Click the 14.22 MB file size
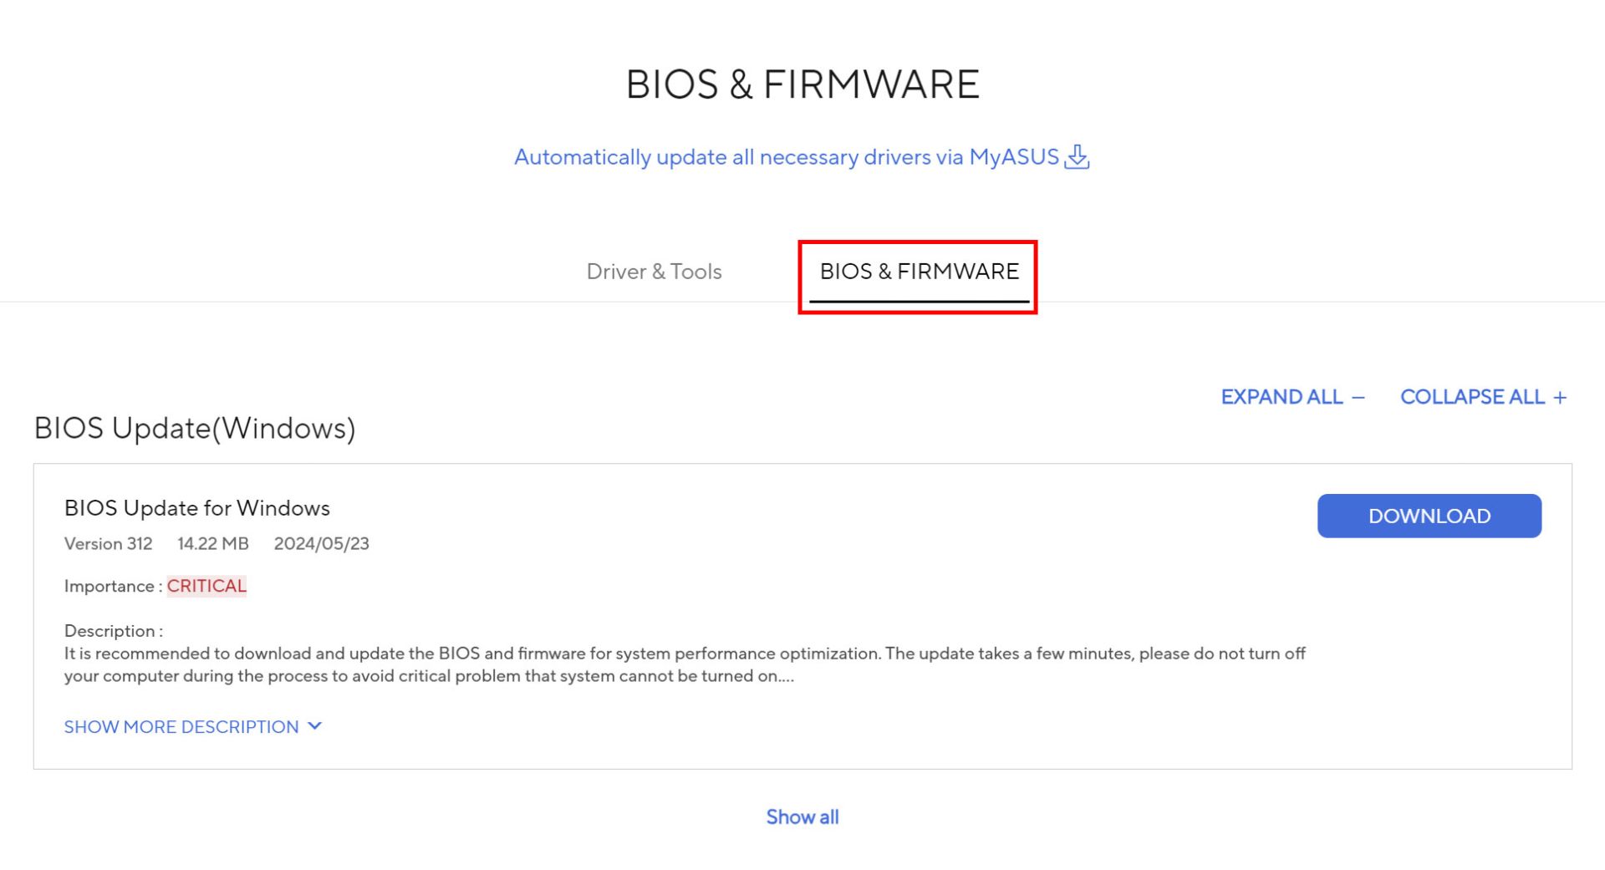 coord(213,544)
